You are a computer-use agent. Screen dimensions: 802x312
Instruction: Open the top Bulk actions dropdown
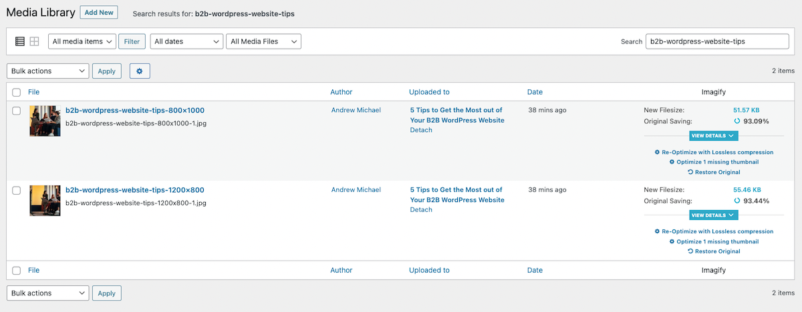pos(47,71)
